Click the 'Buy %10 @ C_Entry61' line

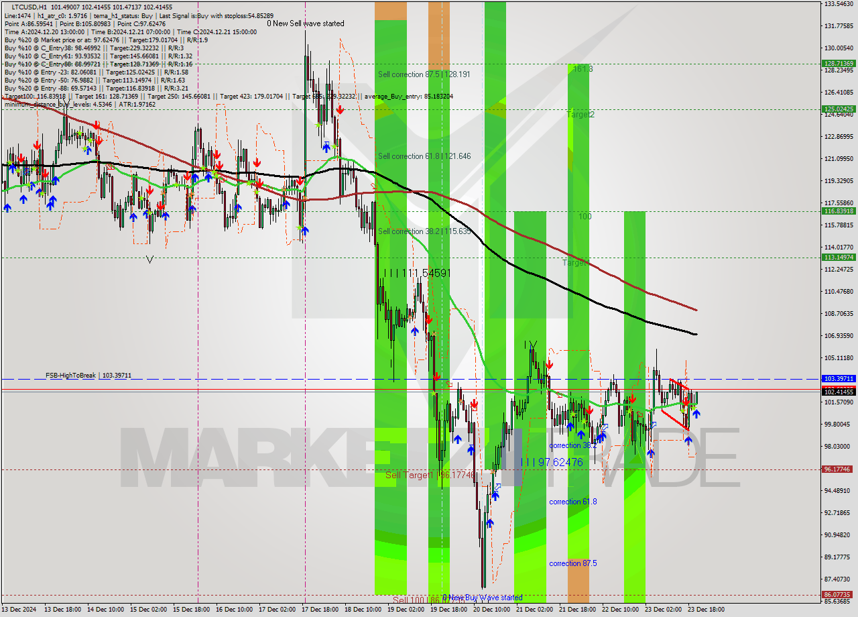[x=99, y=56]
